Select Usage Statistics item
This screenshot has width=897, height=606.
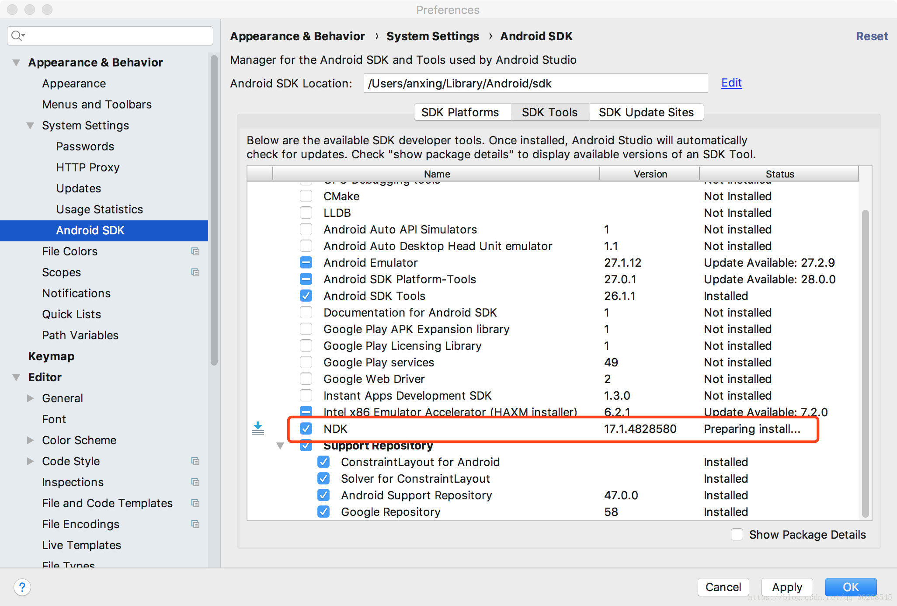click(x=99, y=209)
